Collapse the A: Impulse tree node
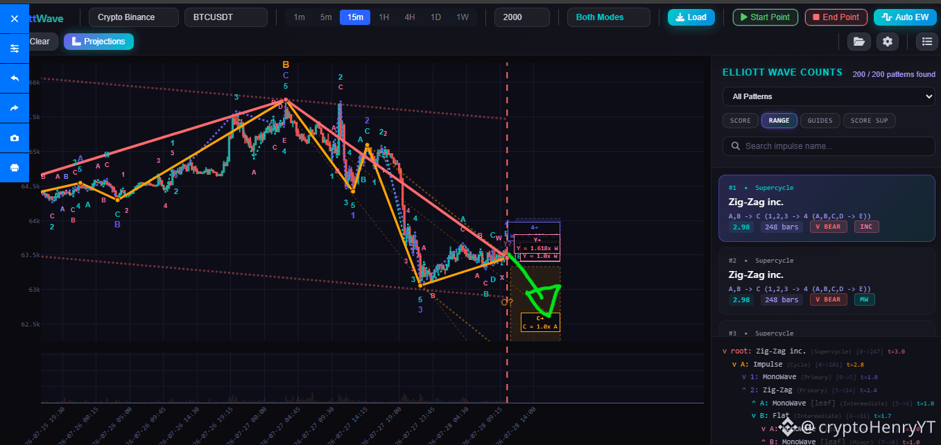 click(734, 365)
